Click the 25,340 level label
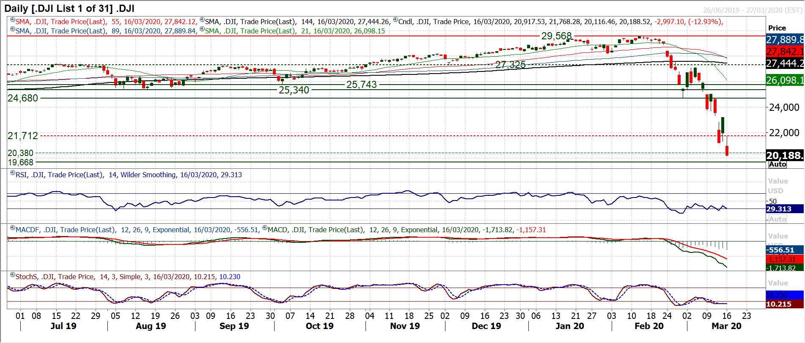 [x=294, y=90]
